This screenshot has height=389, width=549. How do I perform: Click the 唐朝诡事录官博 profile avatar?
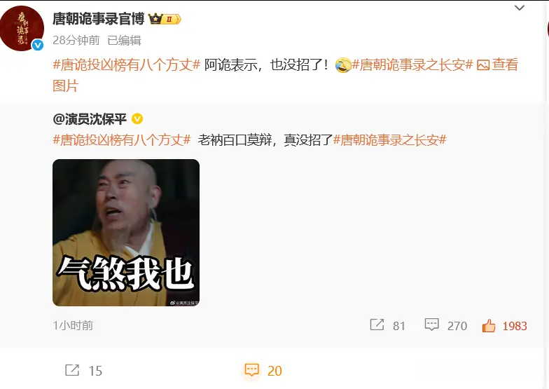[x=22, y=29]
